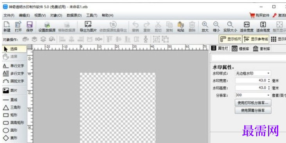The image size is (286, 143).
Task: Toggle the grid display button
Action: 278,39
